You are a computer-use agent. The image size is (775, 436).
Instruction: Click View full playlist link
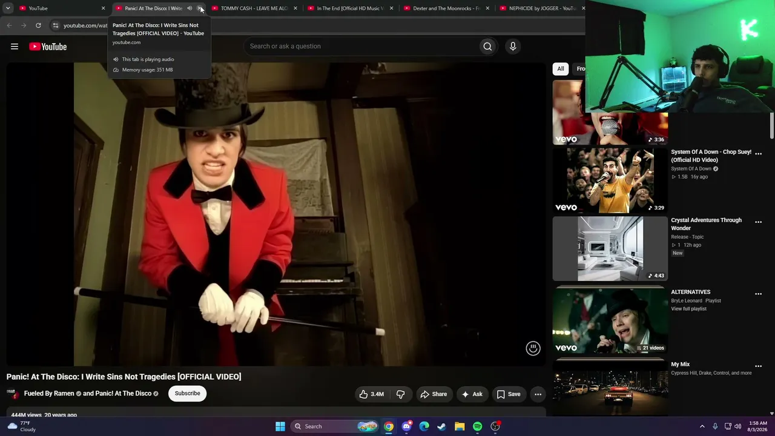[688, 309]
